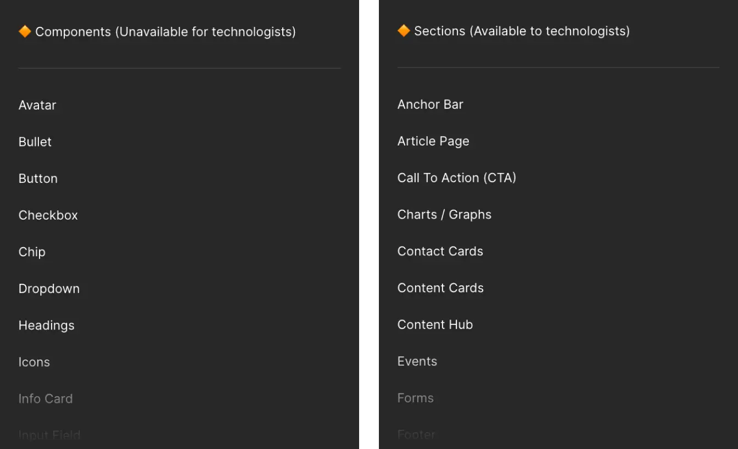
Task: Open Headings in the Components list
Action: [x=47, y=325]
